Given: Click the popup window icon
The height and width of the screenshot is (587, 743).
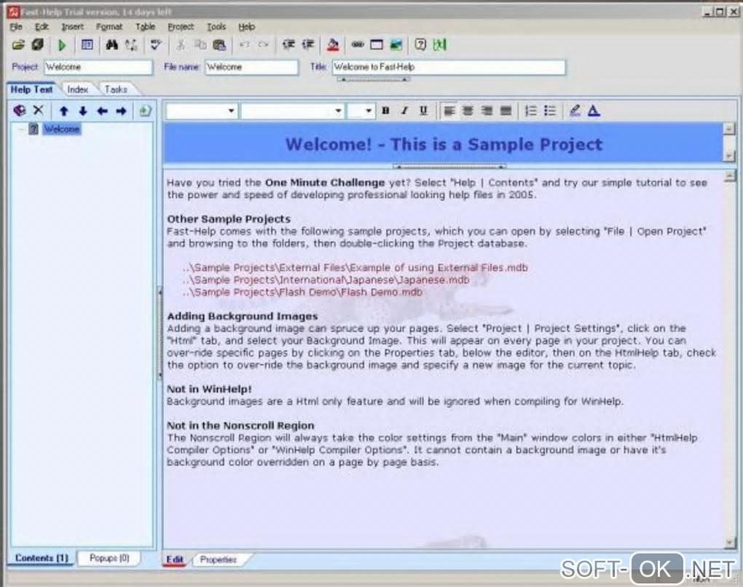Looking at the screenshot, I should point(377,45).
